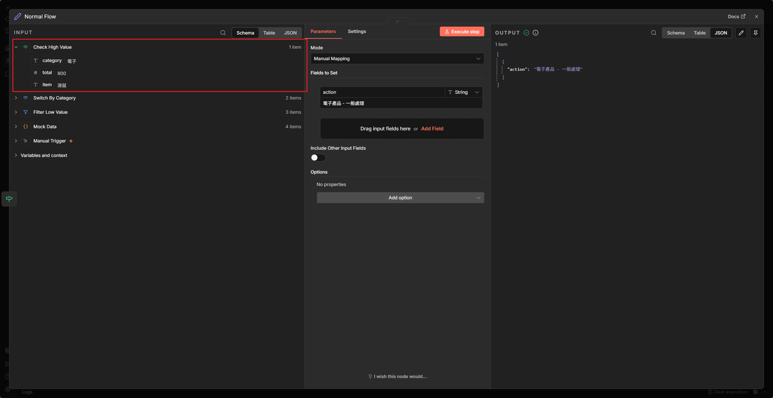Click the edit output pencil icon
Screen dimensions: 773x398
point(741,33)
